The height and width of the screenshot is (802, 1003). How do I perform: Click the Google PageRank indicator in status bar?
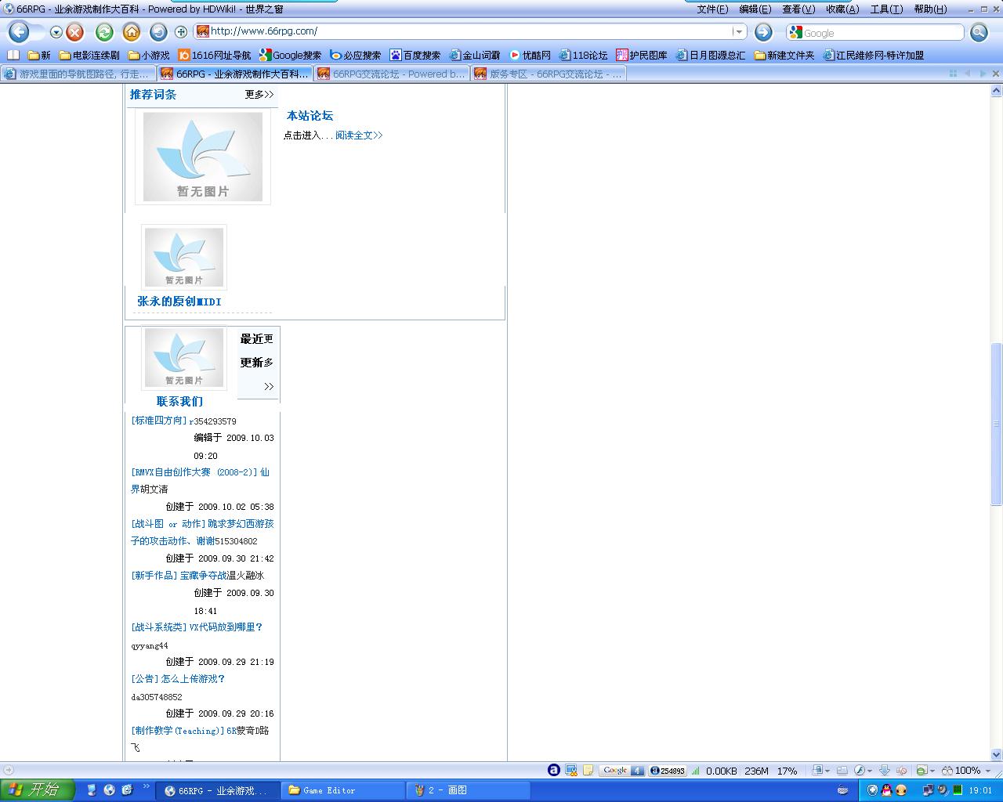pyautogui.click(x=622, y=771)
